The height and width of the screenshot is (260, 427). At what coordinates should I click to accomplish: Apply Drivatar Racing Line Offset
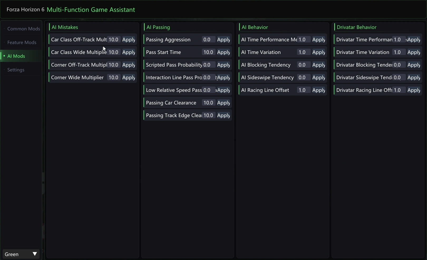pos(414,90)
